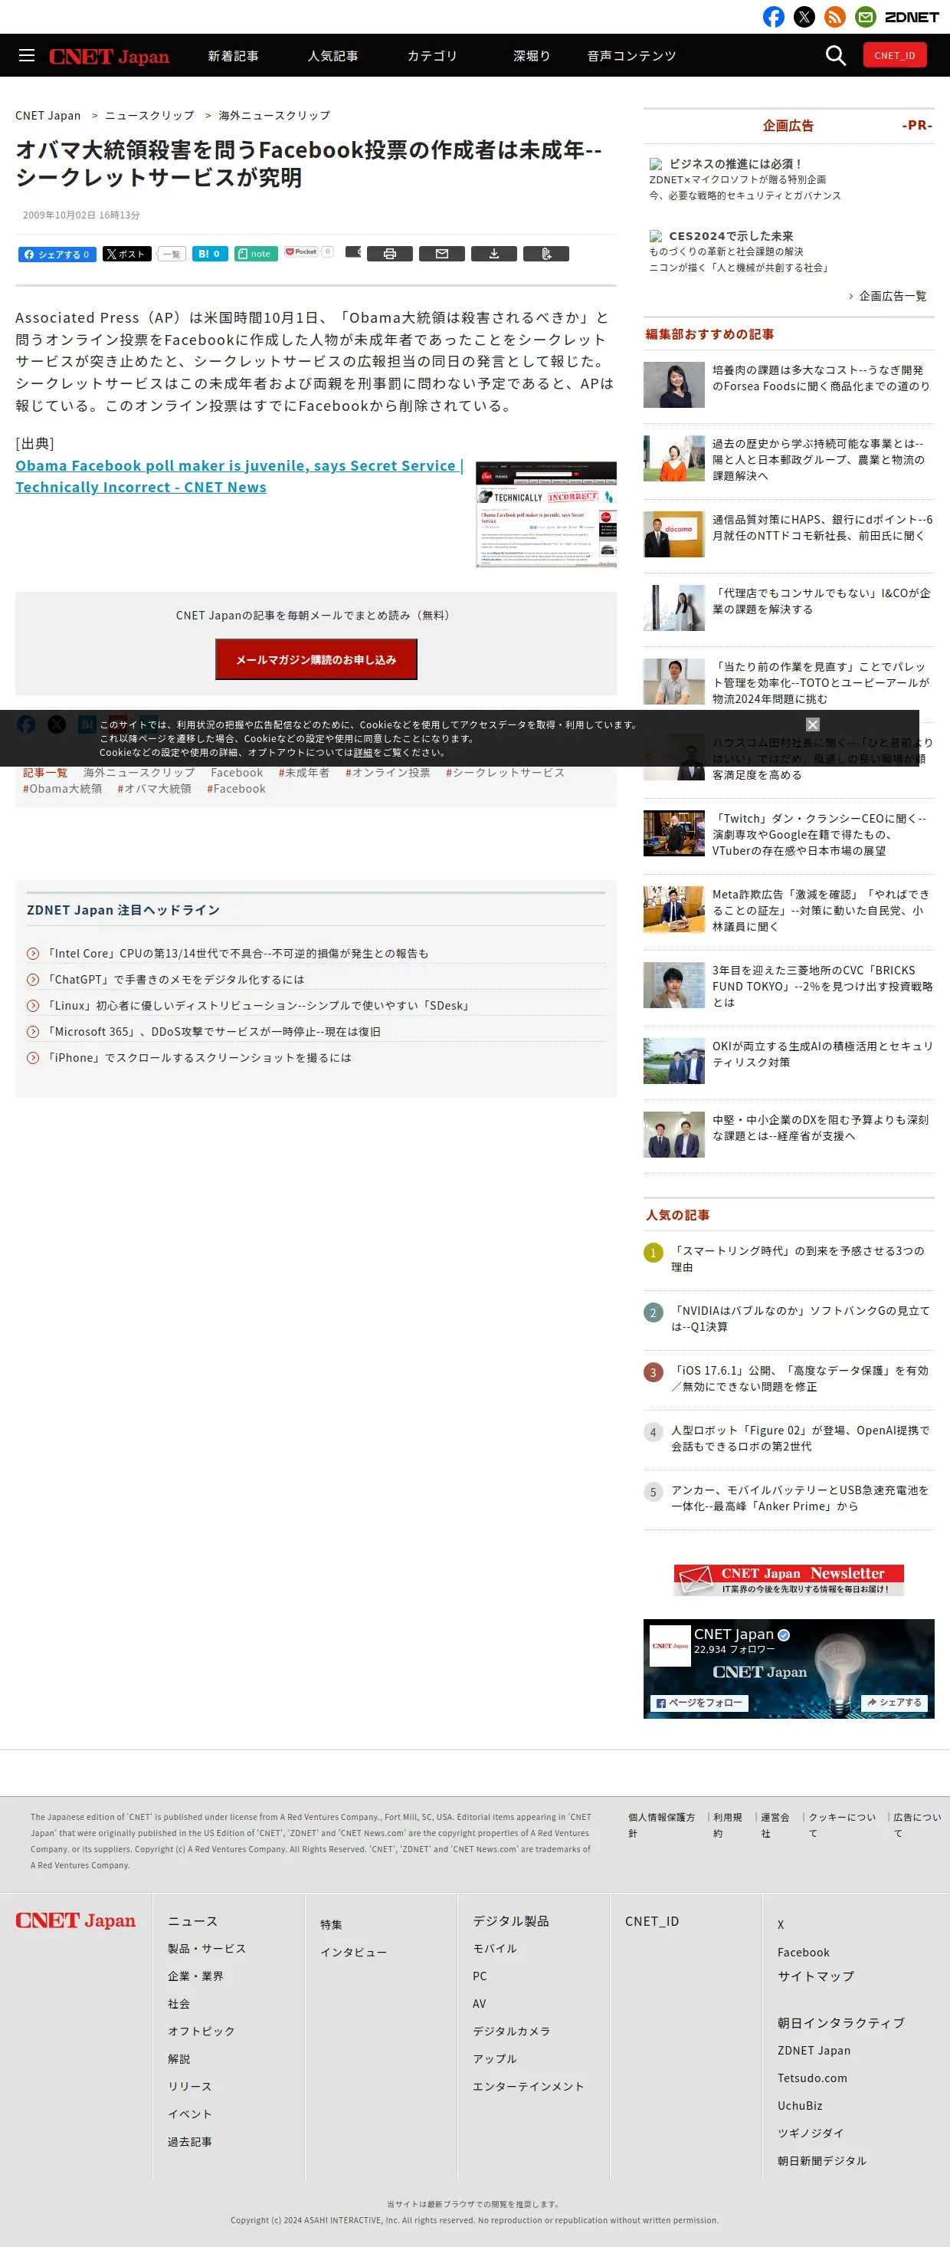950x2247 pixels.
Task: Open the X icon in the top bar
Action: click(x=804, y=17)
